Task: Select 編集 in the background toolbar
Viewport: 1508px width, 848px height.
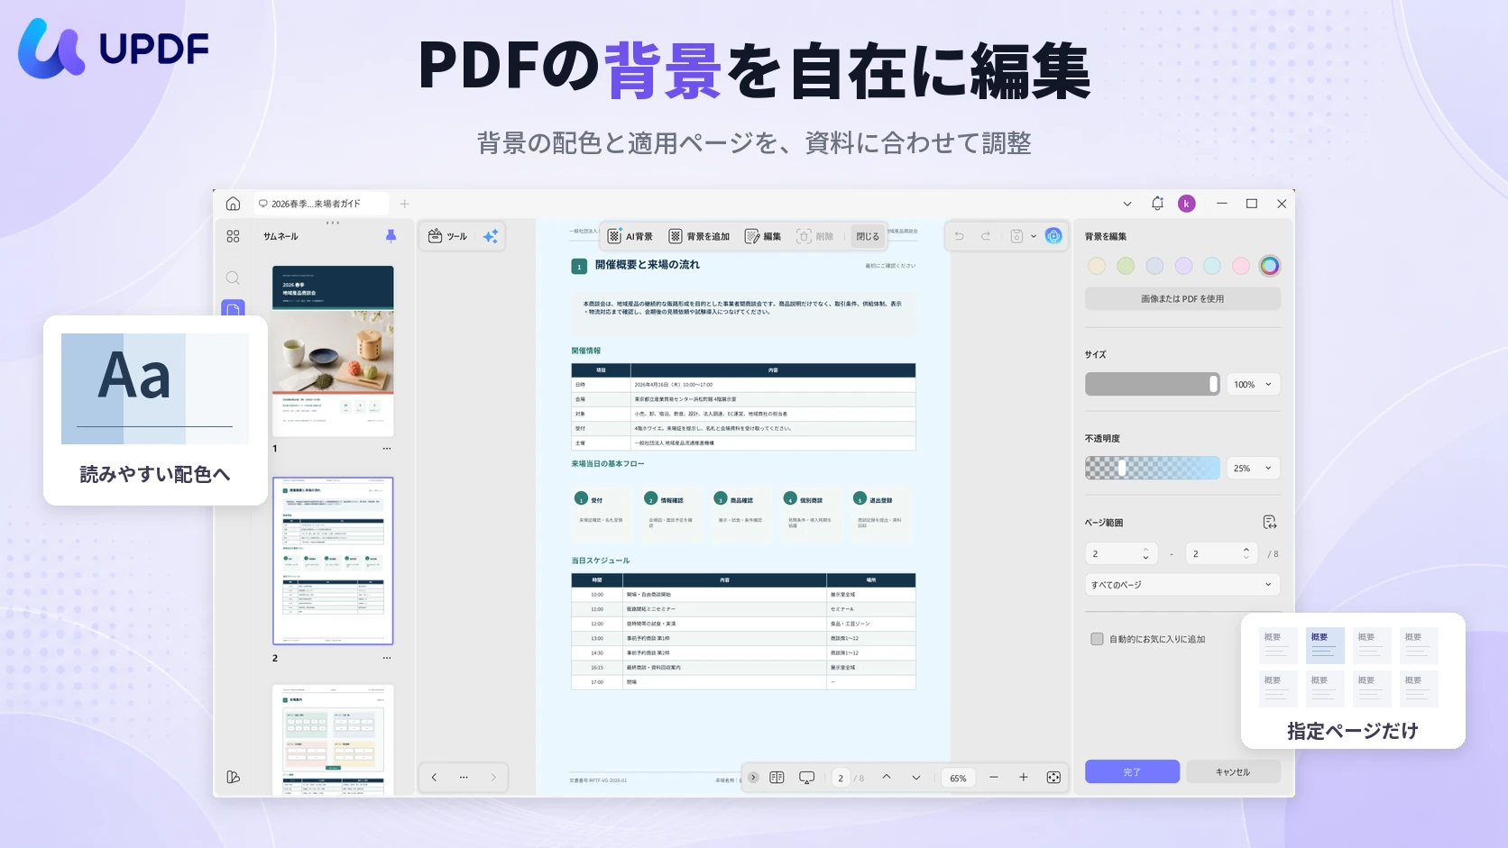Action: click(x=763, y=236)
